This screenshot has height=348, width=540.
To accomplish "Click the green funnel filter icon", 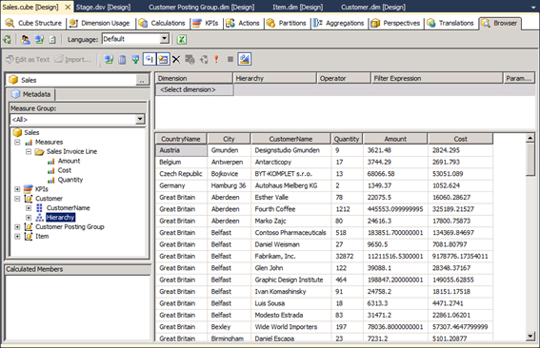I will pyautogui.click(x=135, y=60).
